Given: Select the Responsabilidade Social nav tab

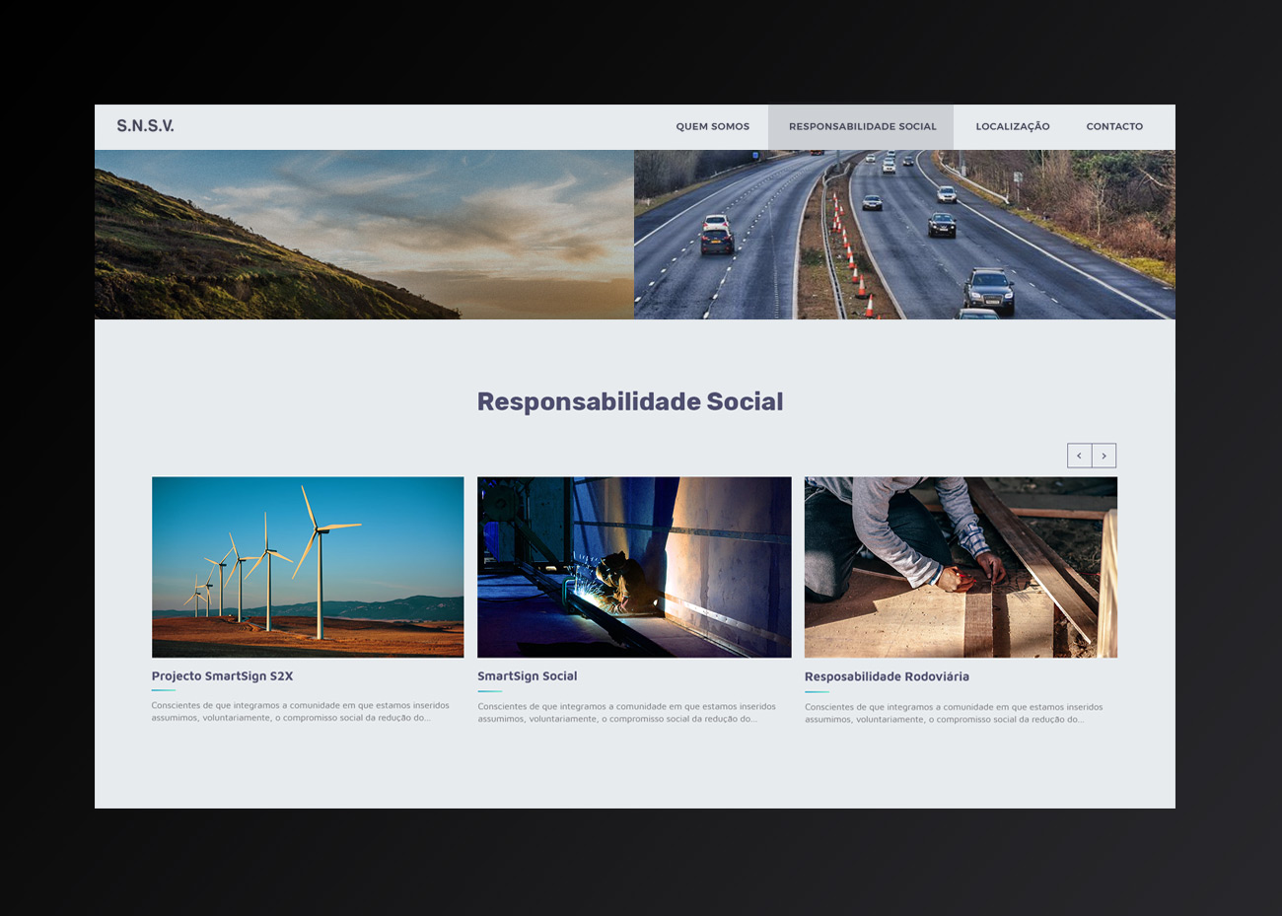Looking at the screenshot, I should click(x=862, y=127).
